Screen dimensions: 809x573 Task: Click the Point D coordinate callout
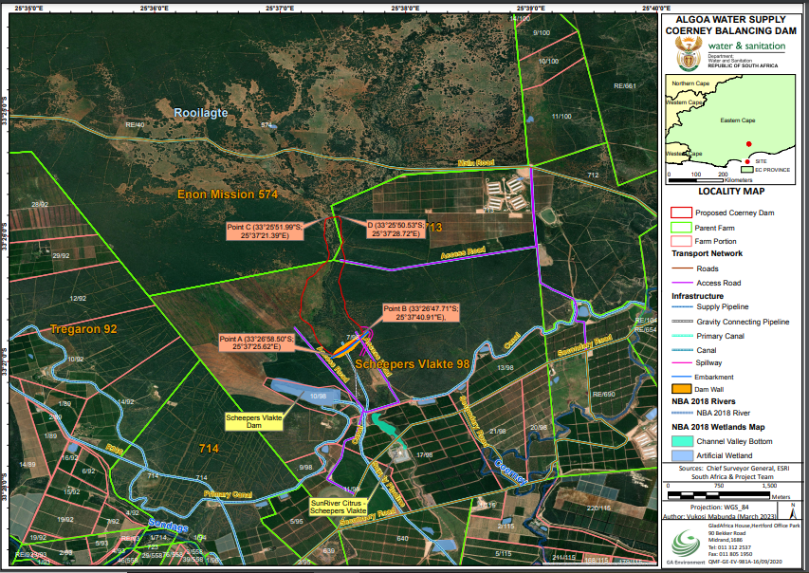(x=395, y=230)
